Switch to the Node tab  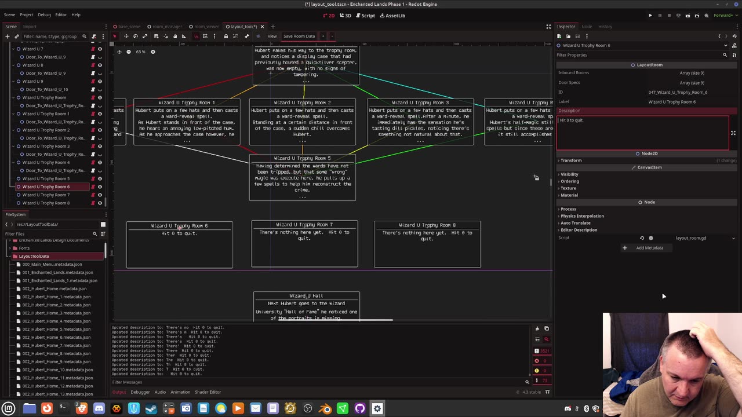pos(587,26)
